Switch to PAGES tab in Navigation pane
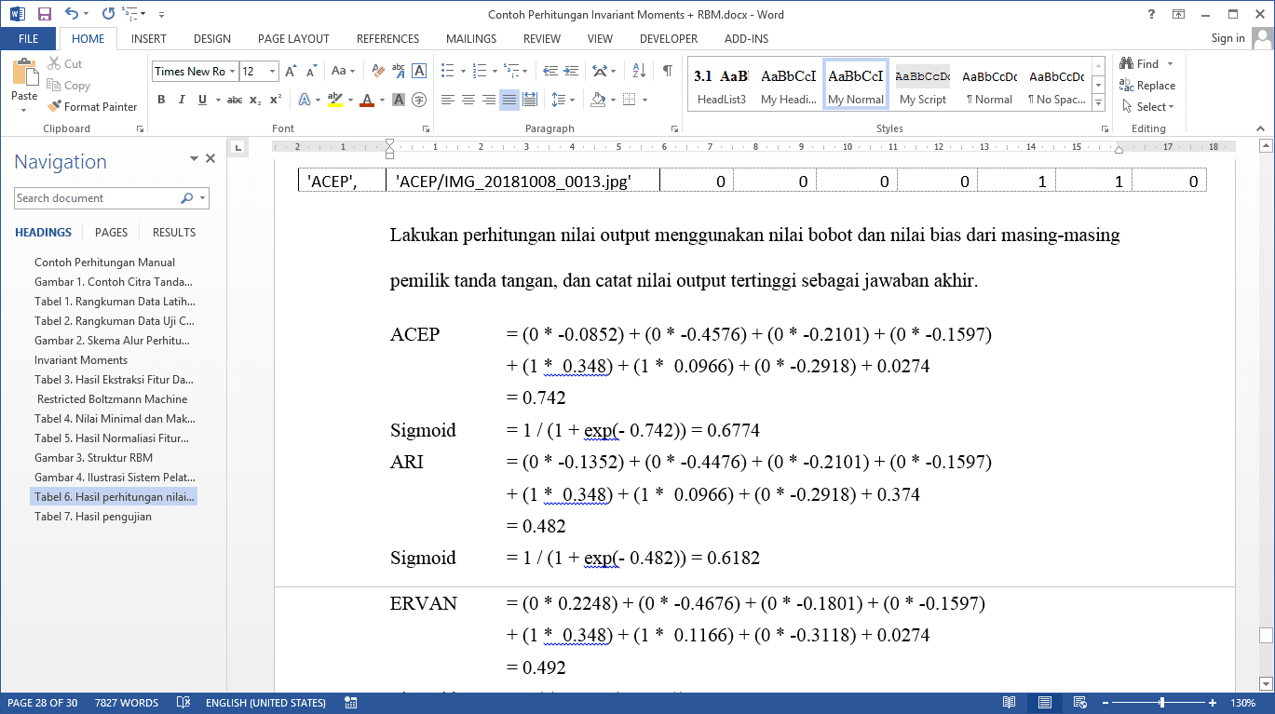 pyautogui.click(x=111, y=233)
